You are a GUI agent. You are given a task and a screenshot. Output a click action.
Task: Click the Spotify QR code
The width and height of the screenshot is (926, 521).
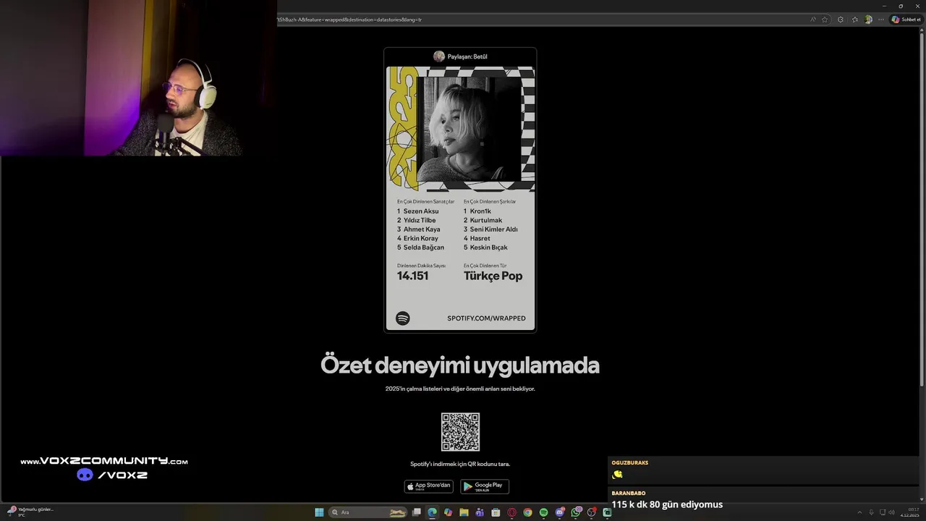click(x=460, y=432)
